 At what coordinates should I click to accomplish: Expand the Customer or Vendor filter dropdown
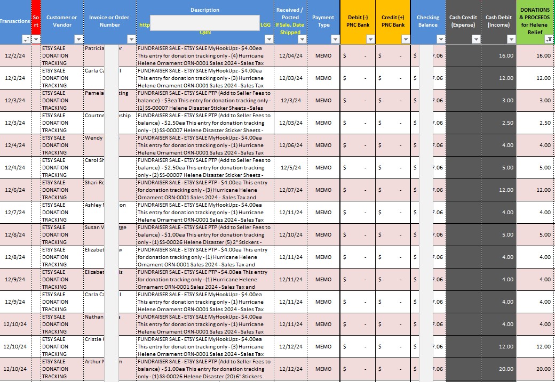(78, 39)
